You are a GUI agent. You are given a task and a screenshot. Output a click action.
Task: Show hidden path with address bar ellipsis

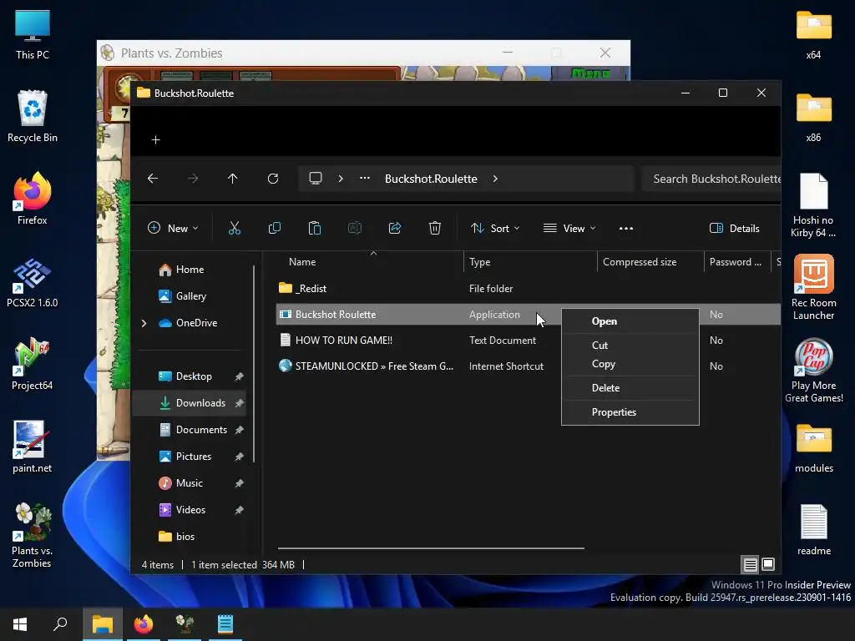(365, 179)
